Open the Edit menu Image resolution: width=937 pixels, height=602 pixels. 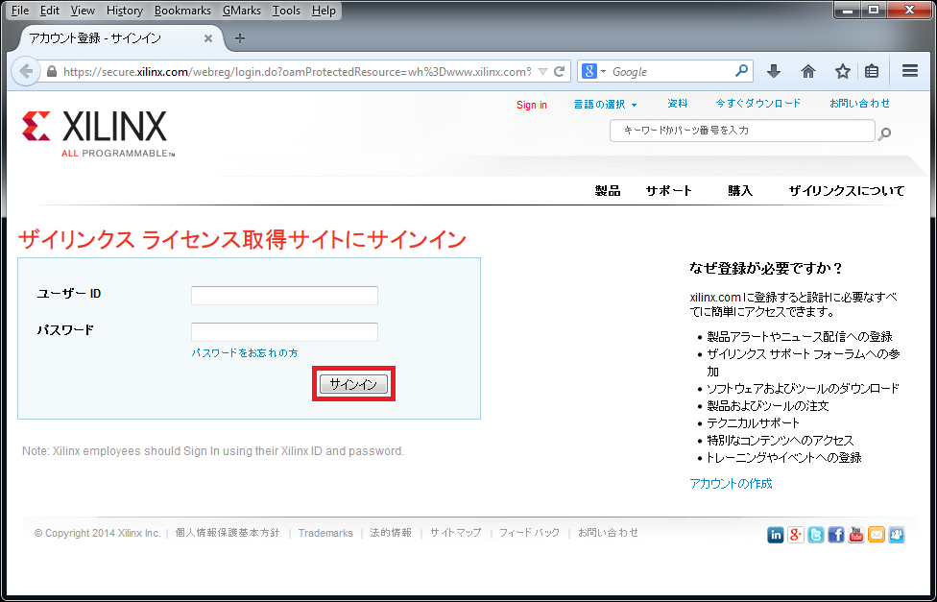pyautogui.click(x=50, y=11)
